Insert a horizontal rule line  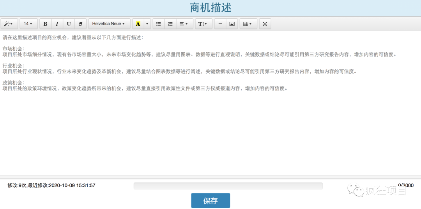click(x=220, y=24)
